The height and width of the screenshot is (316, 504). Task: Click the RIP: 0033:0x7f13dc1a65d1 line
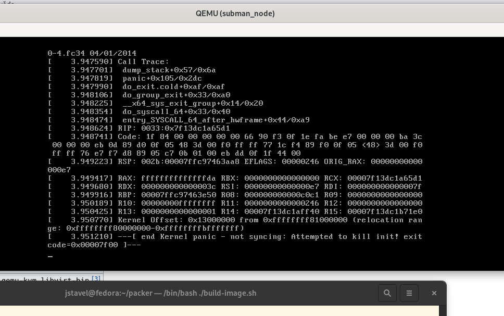[x=139, y=129]
